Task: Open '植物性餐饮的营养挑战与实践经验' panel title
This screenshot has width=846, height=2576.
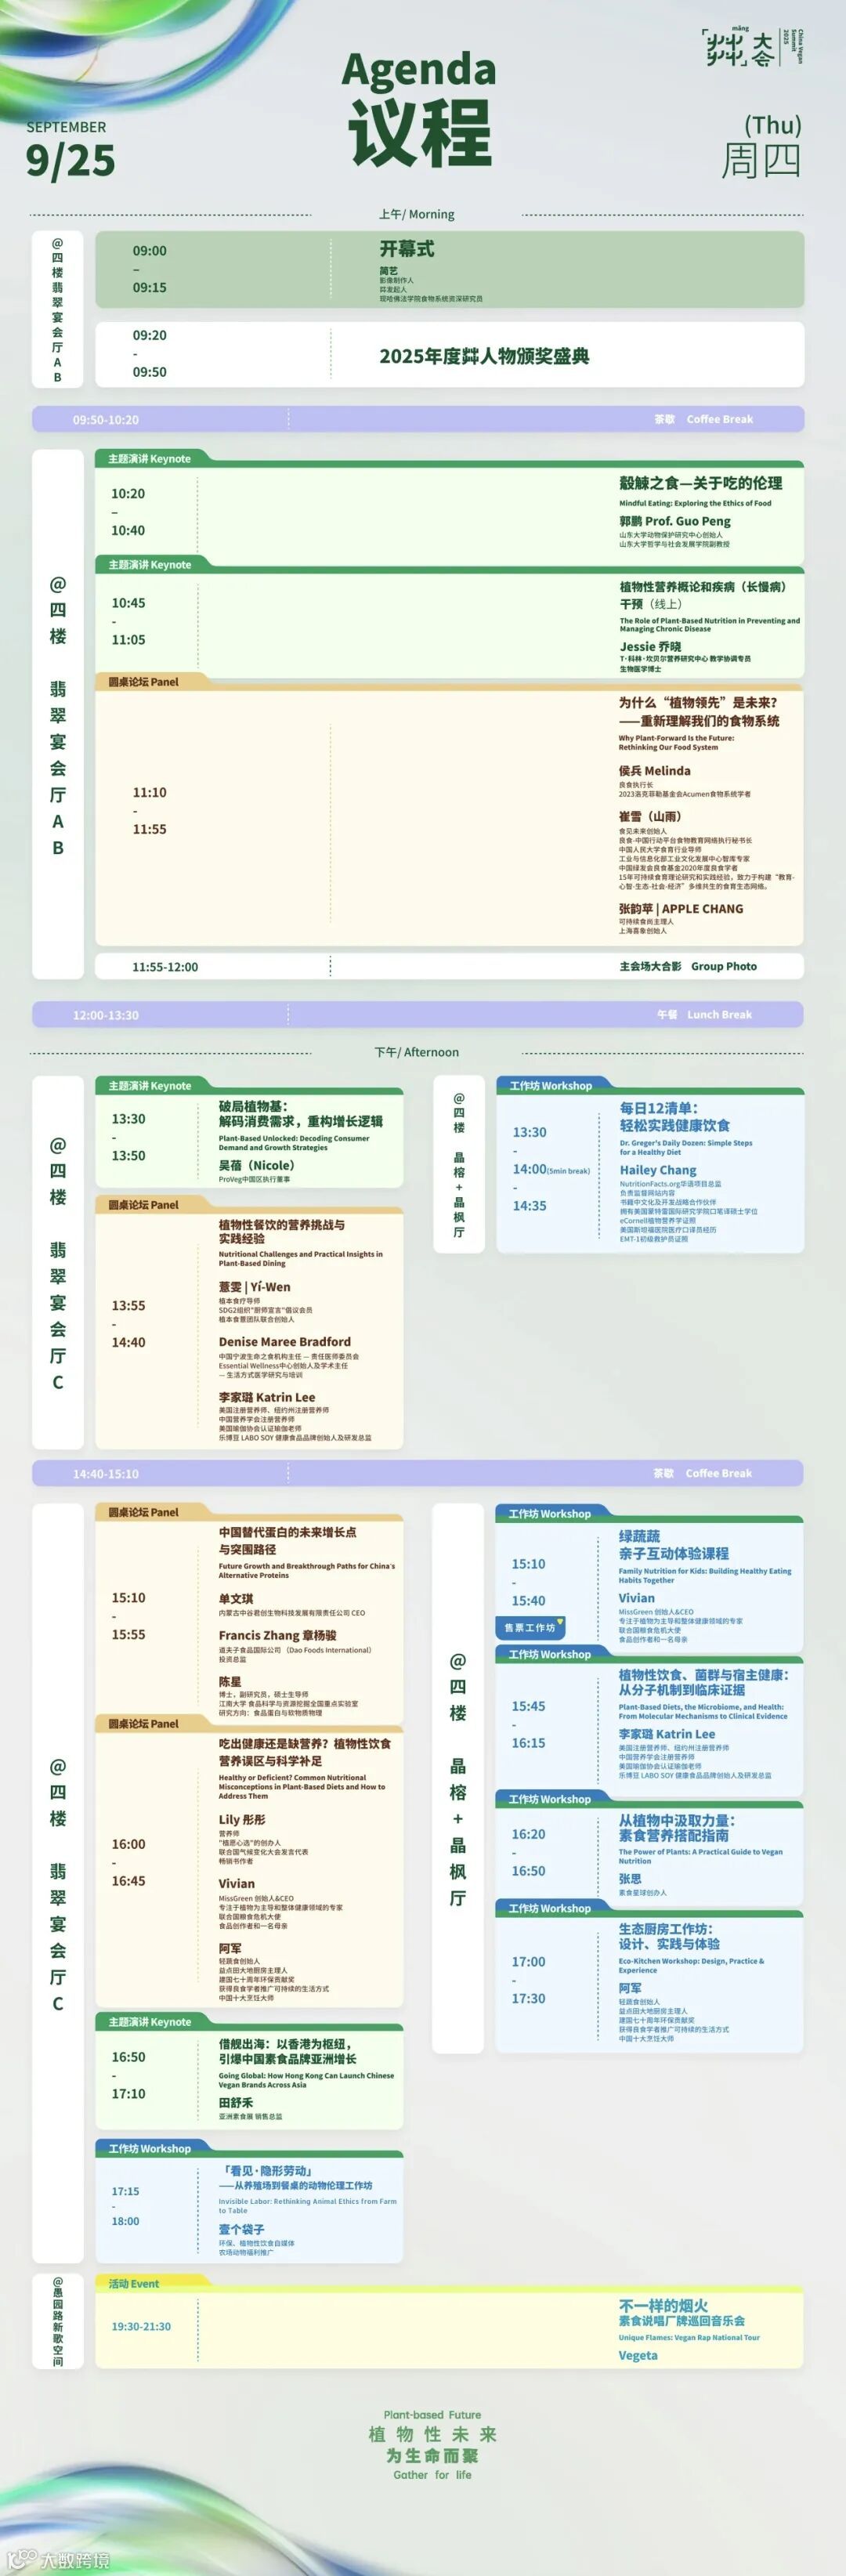Action: click(282, 1232)
